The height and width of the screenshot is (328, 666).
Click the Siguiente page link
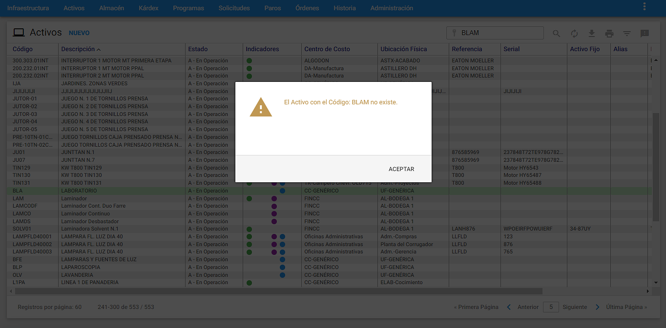point(575,307)
